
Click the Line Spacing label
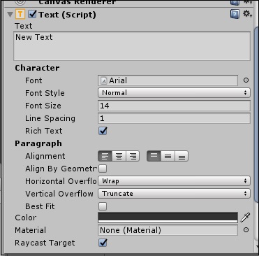point(50,118)
